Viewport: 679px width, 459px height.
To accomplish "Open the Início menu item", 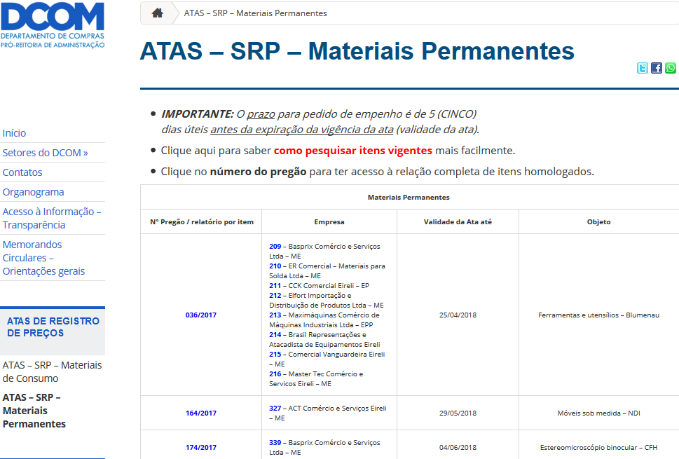I will point(15,133).
